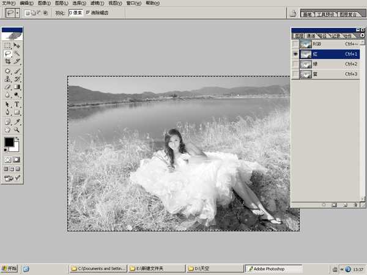Toggle the 消除锯齿 anti-alias checkbox
The height and width of the screenshot is (275, 367).
click(88, 12)
